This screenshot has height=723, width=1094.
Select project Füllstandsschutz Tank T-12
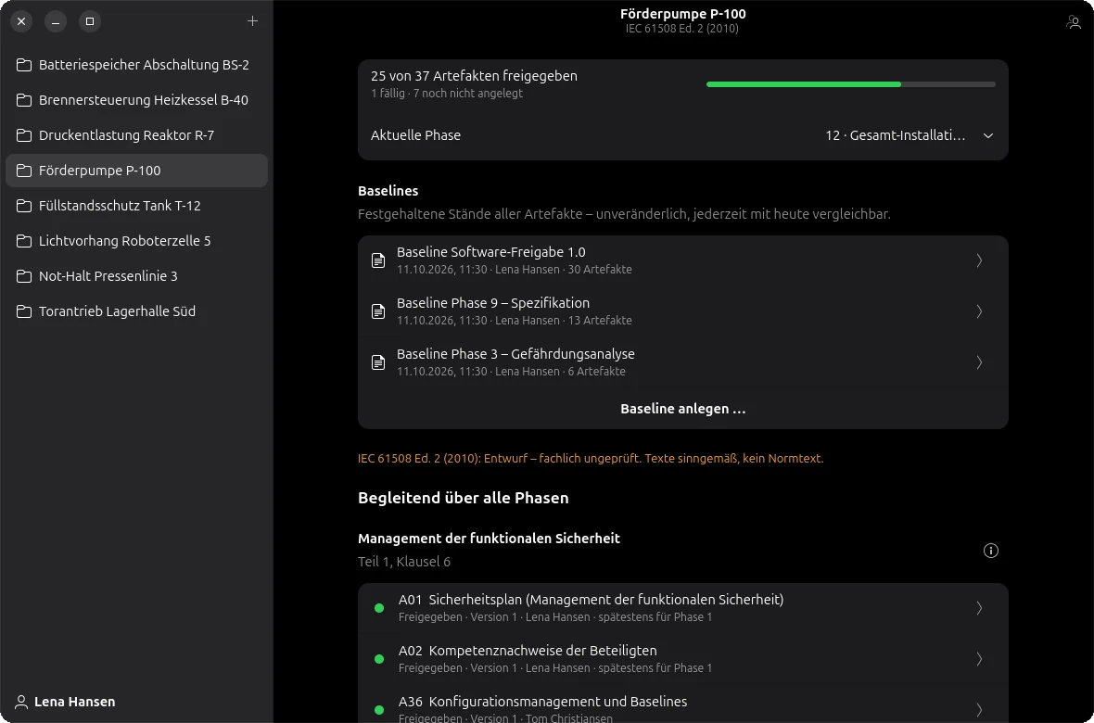(x=137, y=206)
